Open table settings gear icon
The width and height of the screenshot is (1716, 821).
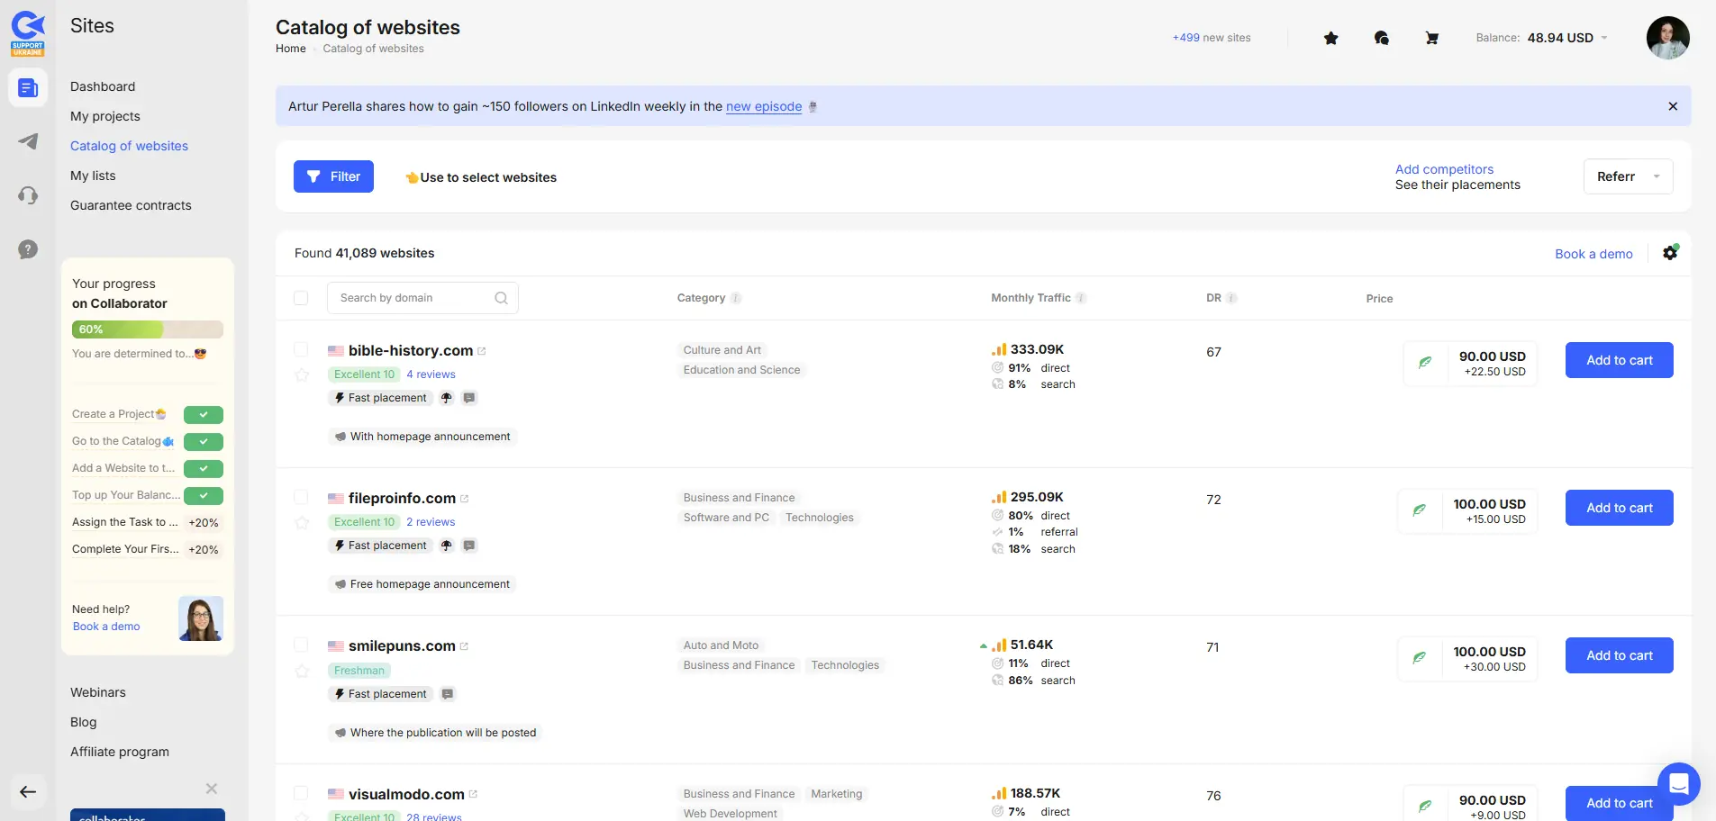click(1670, 253)
